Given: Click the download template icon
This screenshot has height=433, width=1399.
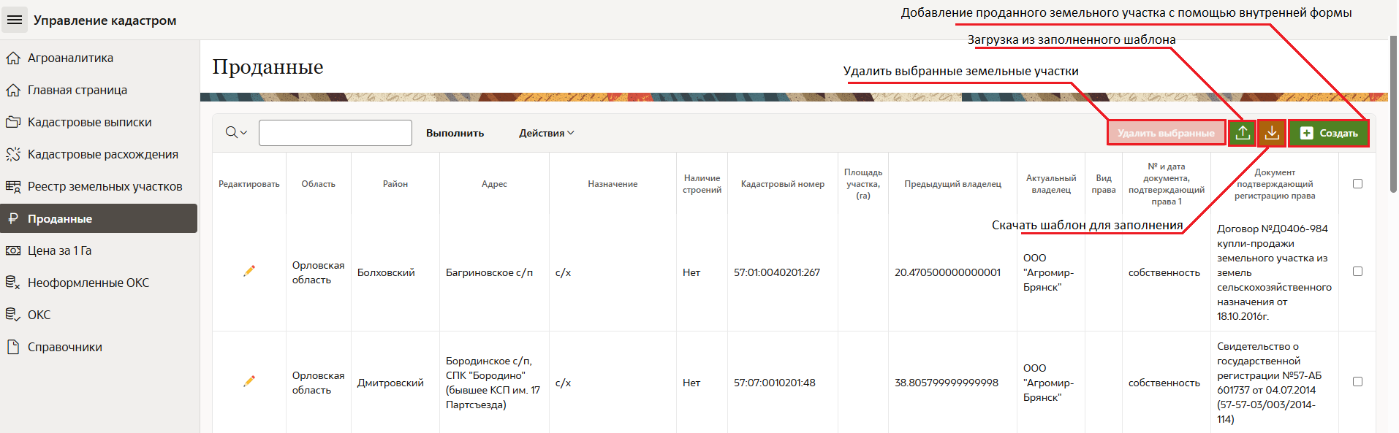Looking at the screenshot, I should (1272, 133).
